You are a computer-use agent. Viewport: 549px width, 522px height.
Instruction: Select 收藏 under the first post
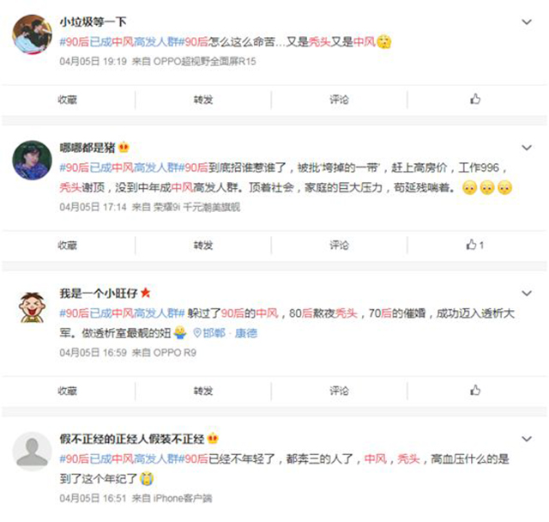click(68, 100)
